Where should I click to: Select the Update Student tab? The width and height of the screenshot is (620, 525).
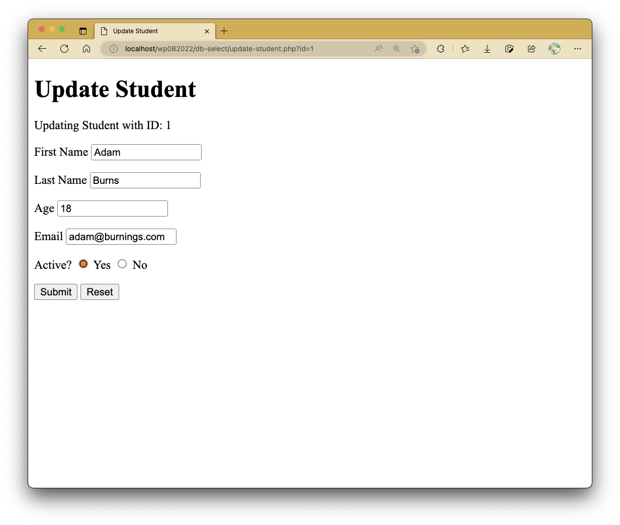155,31
